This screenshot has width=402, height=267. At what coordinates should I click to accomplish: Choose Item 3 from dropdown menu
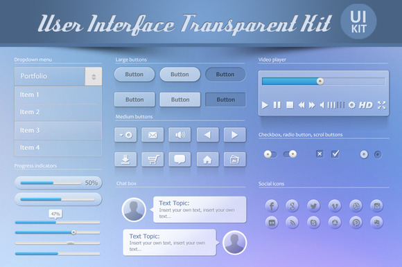[x=58, y=131]
